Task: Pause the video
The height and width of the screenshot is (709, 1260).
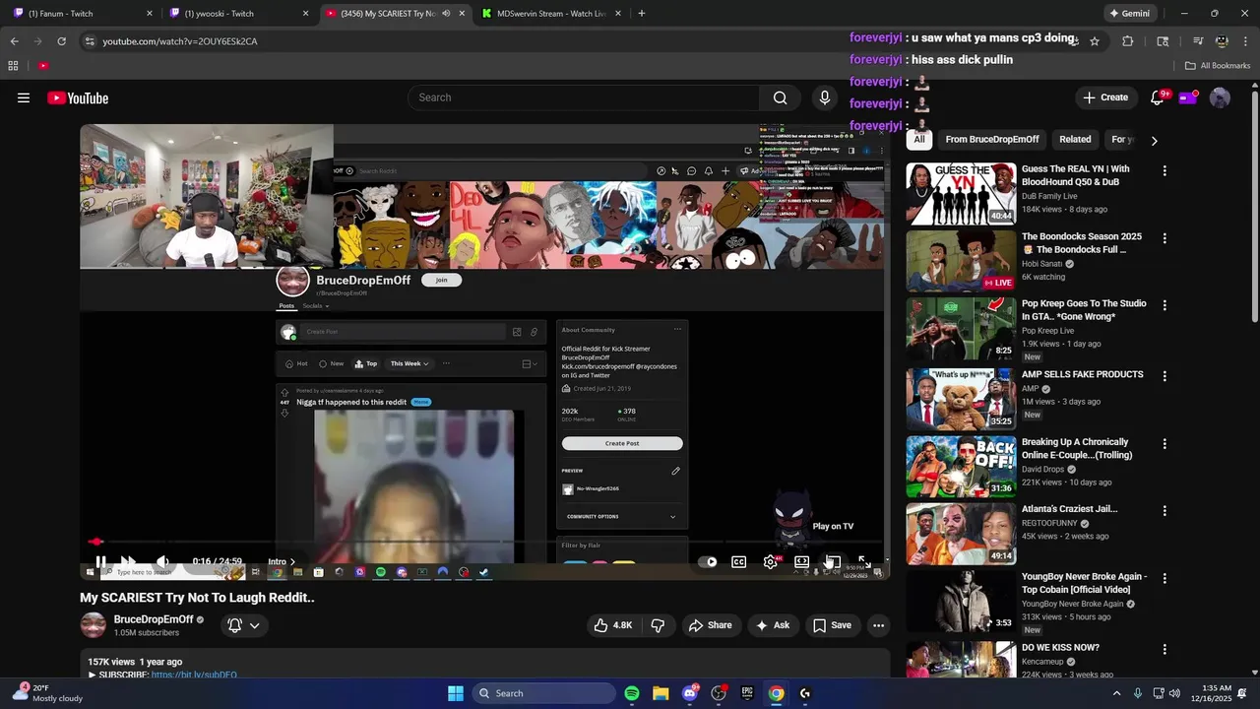Action: 100,561
